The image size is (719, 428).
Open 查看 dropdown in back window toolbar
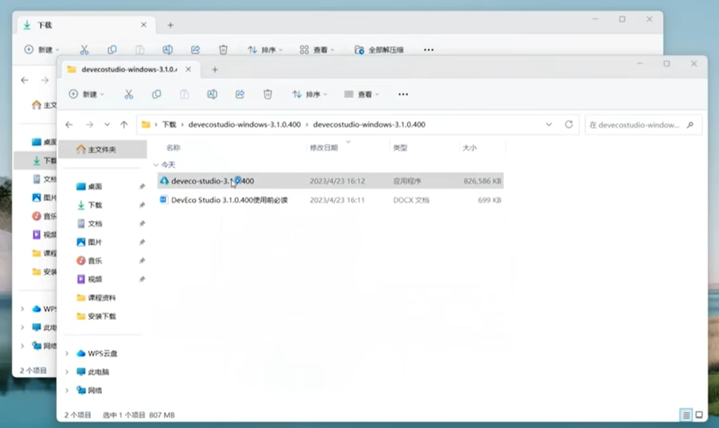pyautogui.click(x=317, y=50)
